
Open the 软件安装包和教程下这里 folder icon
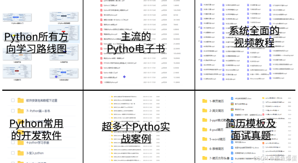pos(20,101)
